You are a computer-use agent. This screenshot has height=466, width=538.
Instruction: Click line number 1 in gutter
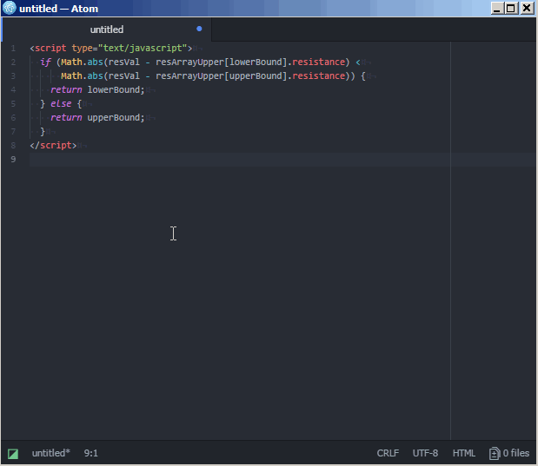coord(13,49)
